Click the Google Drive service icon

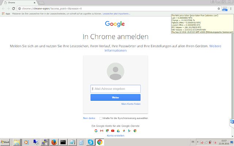[118, 131]
